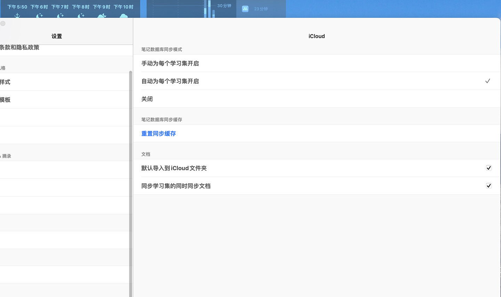Choose 关闭 to turn off database sync
501x297 pixels.
(317, 99)
